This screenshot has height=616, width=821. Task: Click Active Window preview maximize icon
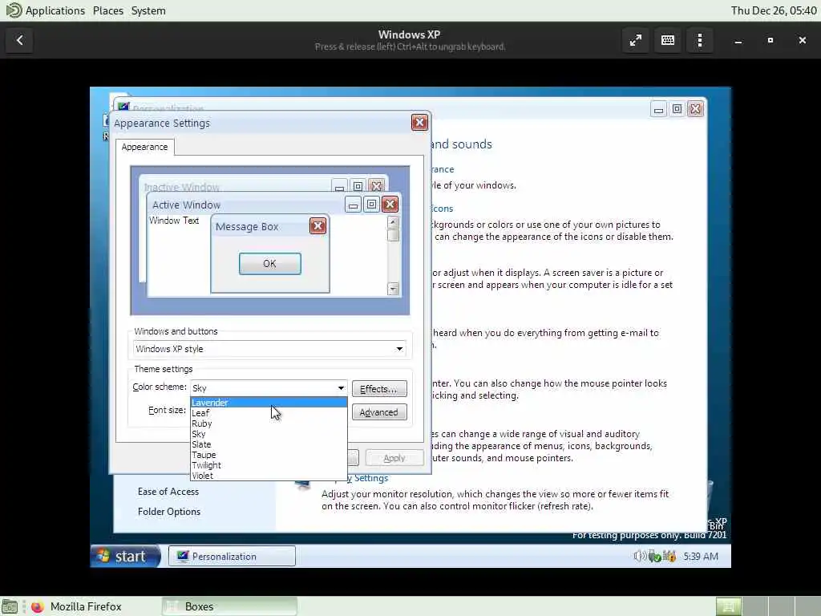click(x=371, y=205)
